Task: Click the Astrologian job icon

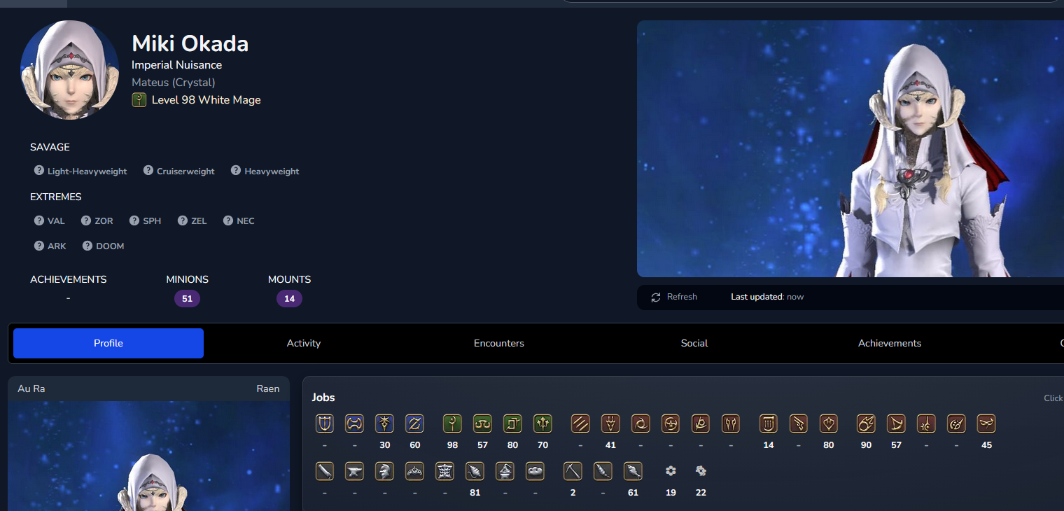Action: pos(512,423)
